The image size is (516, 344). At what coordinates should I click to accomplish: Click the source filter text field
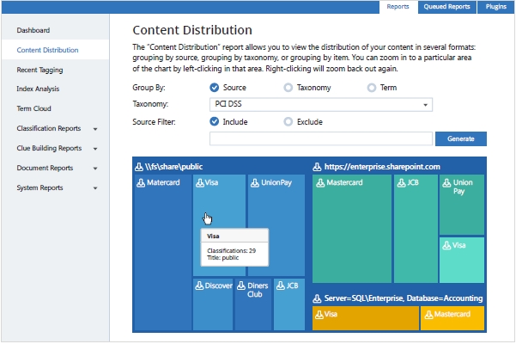coord(320,138)
